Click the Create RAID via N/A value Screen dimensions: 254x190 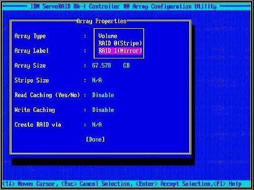(97, 124)
